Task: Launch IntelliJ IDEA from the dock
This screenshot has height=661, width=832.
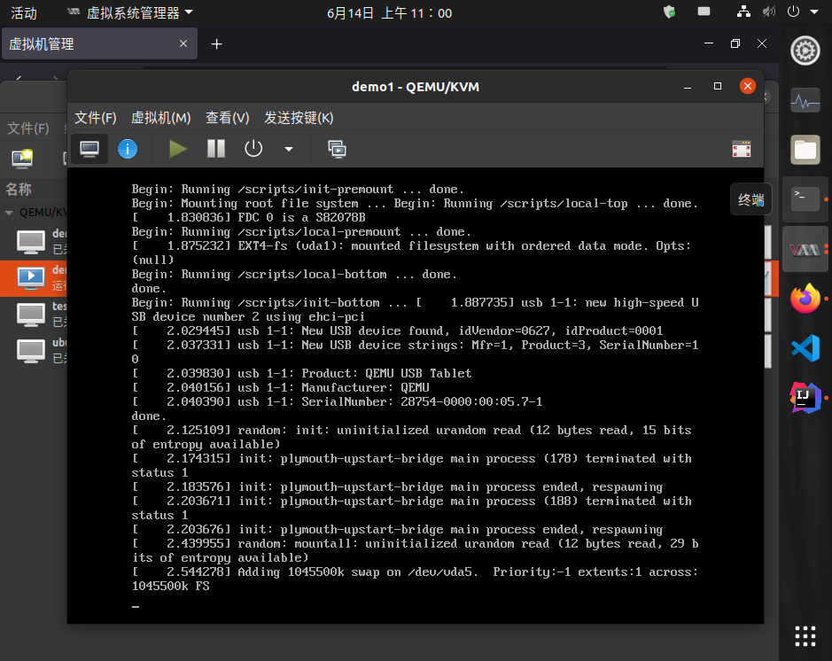Action: [x=805, y=397]
